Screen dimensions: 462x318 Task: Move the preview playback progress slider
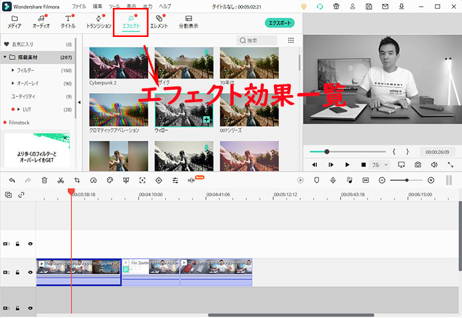pos(327,152)
